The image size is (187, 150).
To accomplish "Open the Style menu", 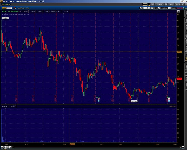I will coord(154,8).
